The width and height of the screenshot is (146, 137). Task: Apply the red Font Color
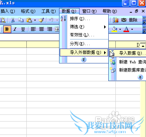pos(126,29)
